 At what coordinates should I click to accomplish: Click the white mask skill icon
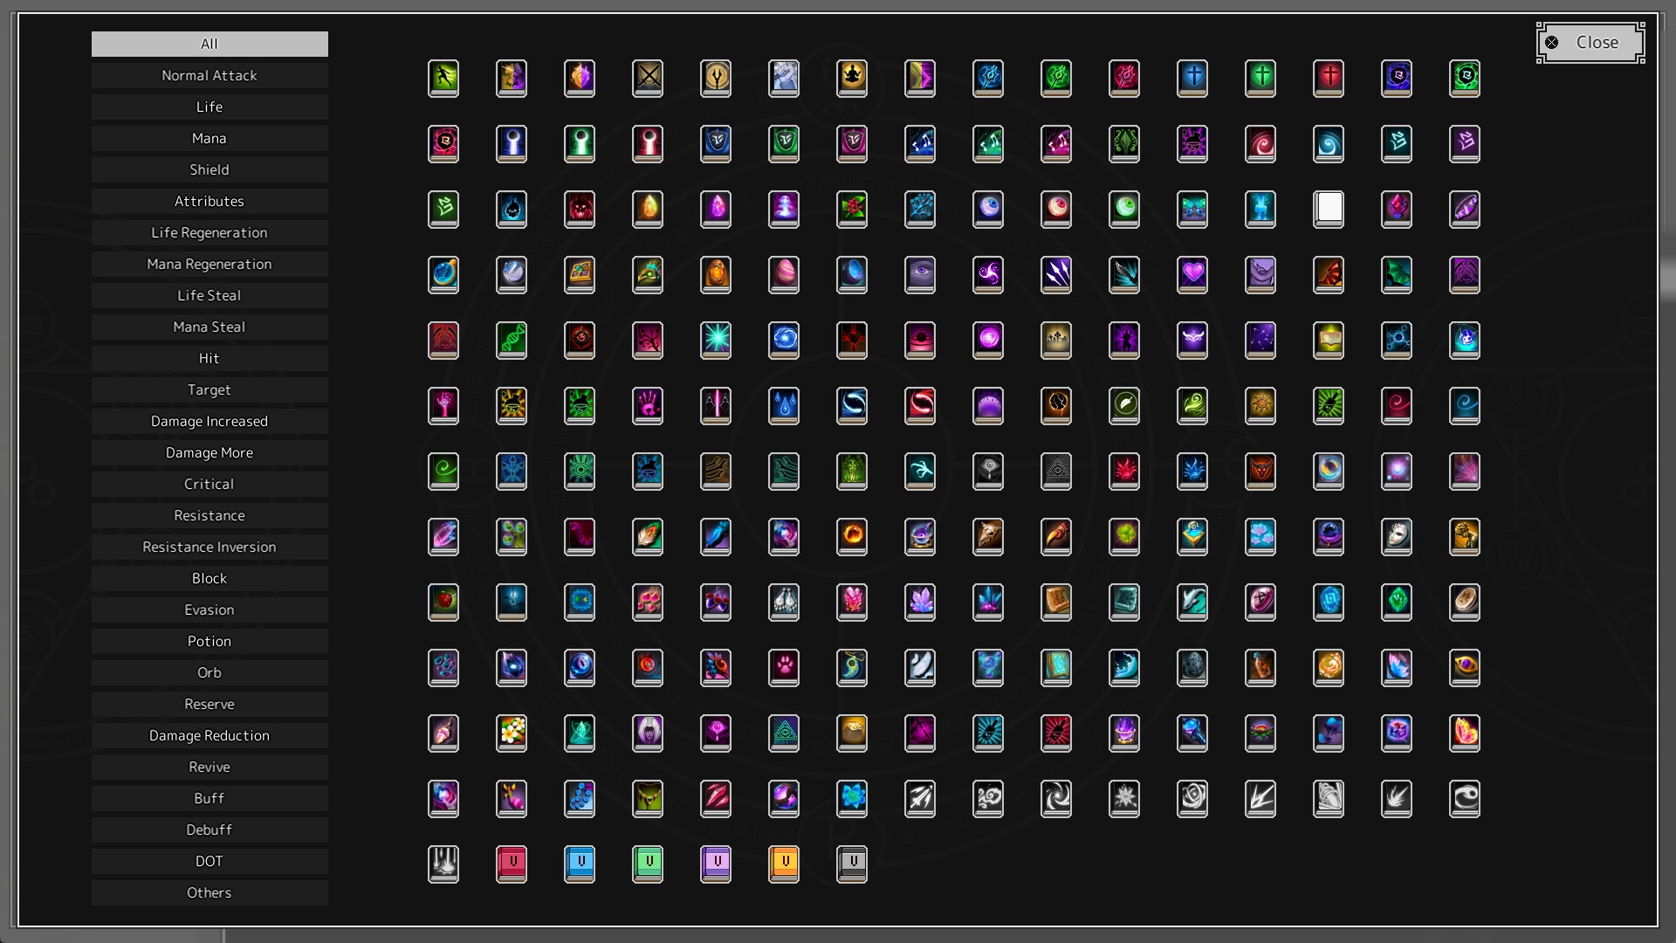tap(1397, 536)
